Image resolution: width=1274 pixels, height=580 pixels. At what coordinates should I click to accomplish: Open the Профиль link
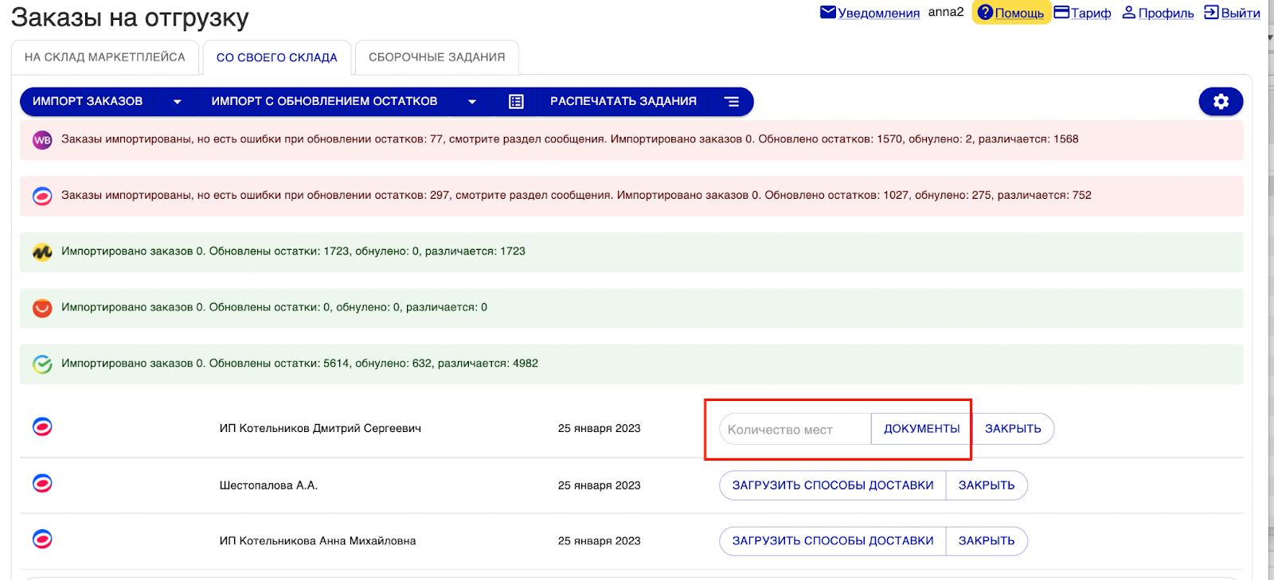coord(1166,13)
